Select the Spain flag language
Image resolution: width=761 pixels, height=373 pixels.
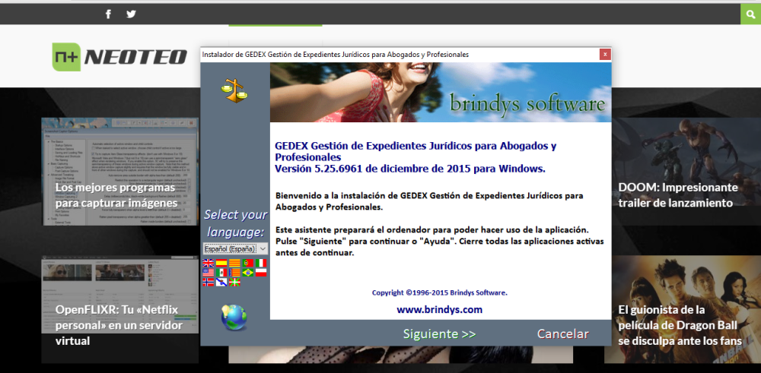[221, 263]
